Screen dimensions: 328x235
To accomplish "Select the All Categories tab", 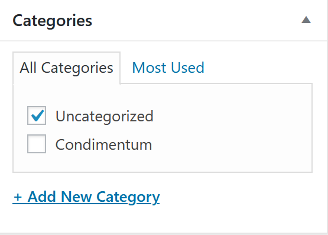I will click(x=67, y=68).
